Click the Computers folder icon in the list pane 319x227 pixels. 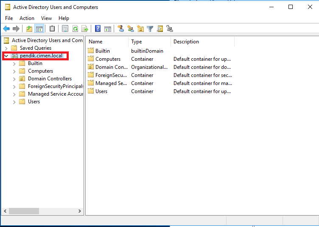tap(91, 59)
